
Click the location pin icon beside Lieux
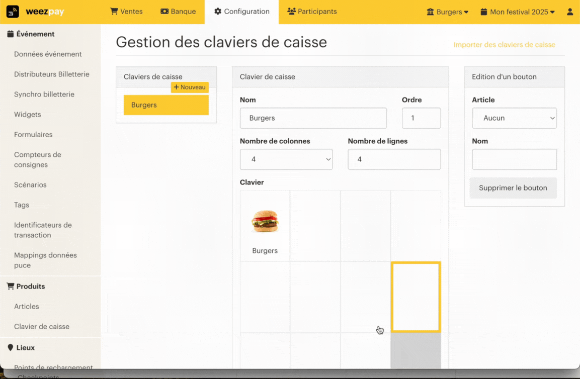click(11, 347)
